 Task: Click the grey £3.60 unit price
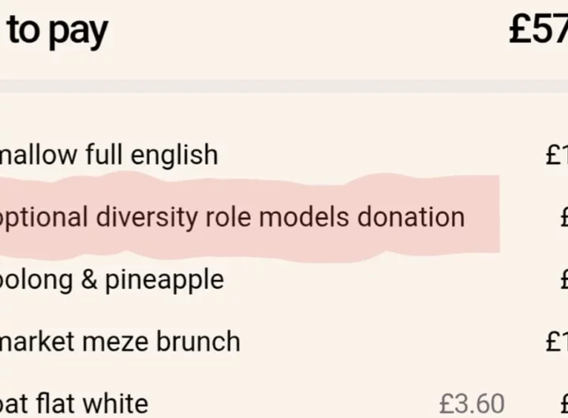coord(472,404)
